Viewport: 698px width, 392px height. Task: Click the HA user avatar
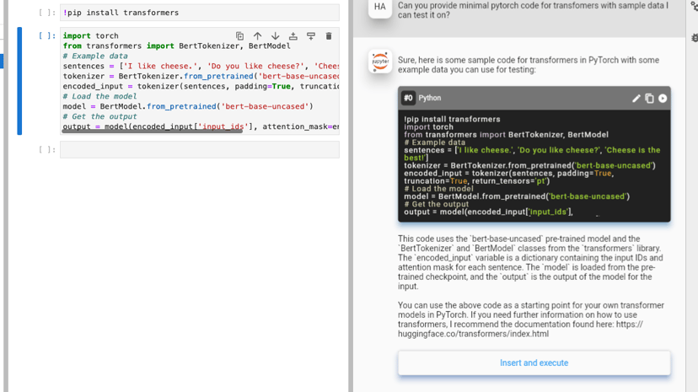(x=380, y=7)
